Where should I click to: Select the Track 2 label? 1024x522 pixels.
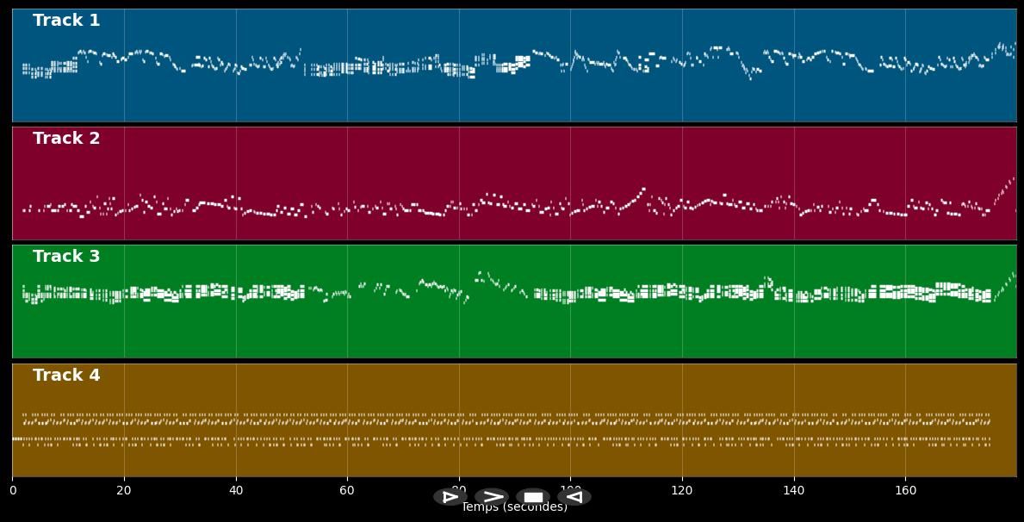pyautogui.click(x=66, y=139)
